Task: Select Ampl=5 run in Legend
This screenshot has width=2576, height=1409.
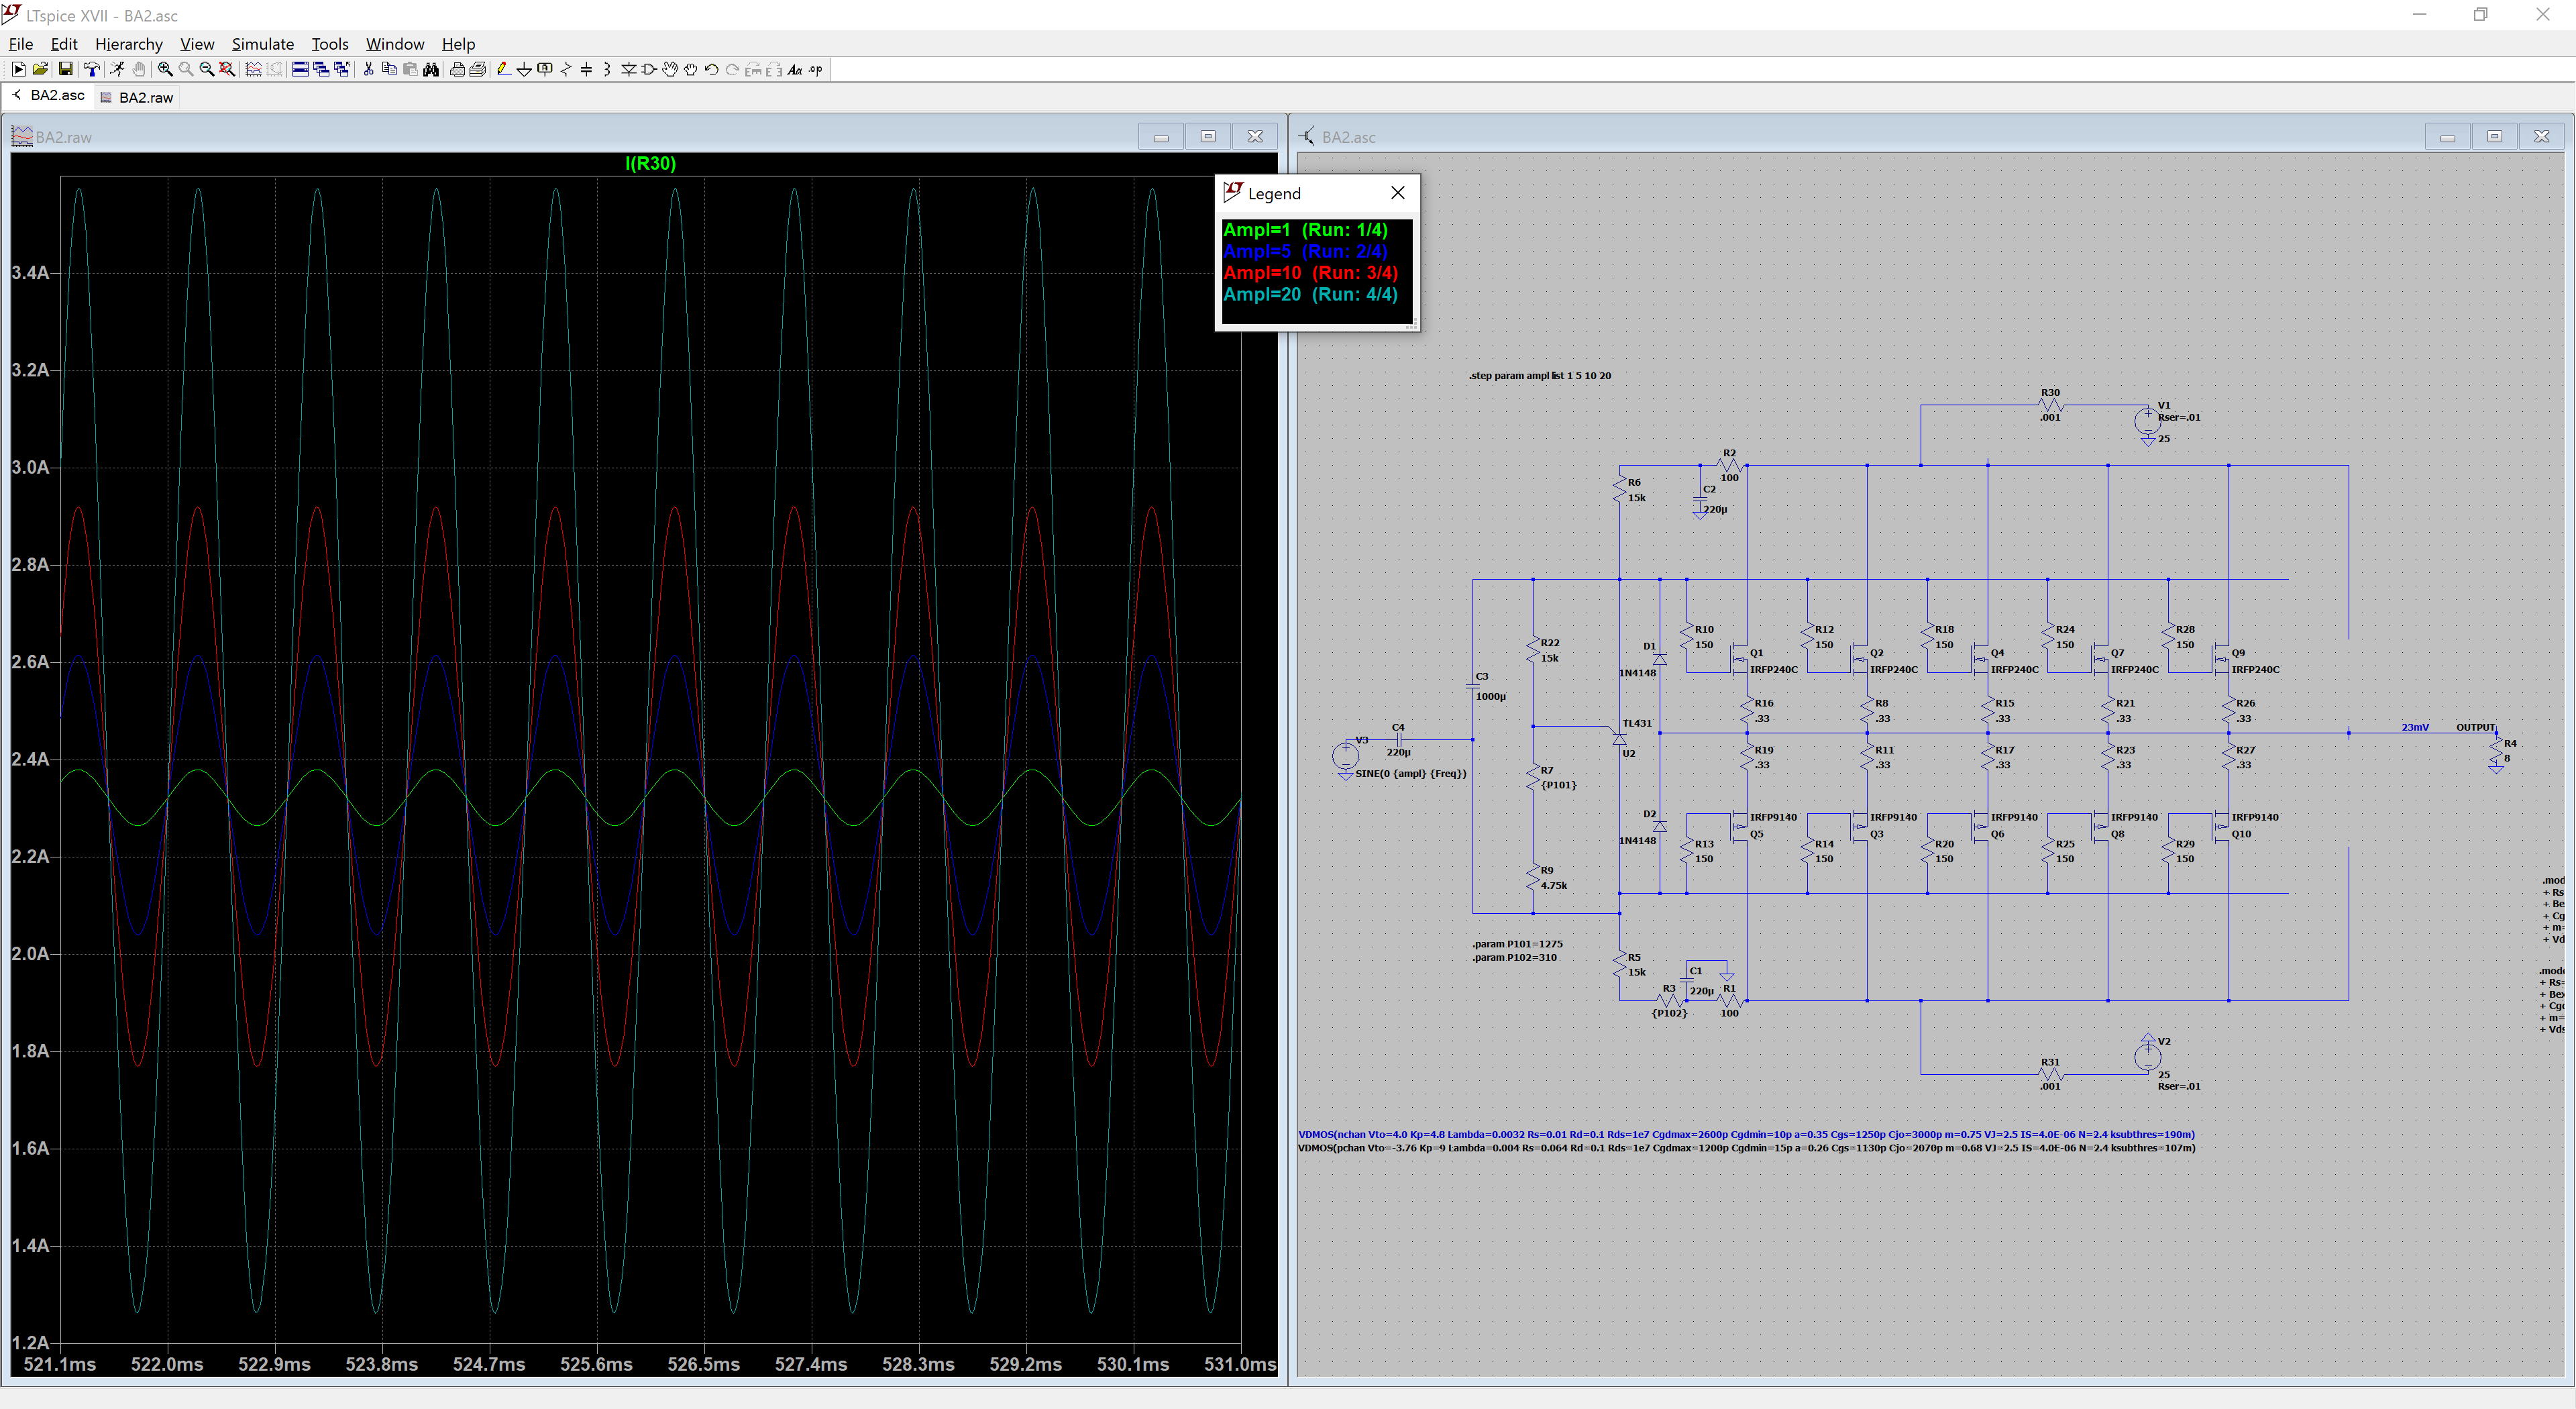Action: click(x=1305, y=251)
